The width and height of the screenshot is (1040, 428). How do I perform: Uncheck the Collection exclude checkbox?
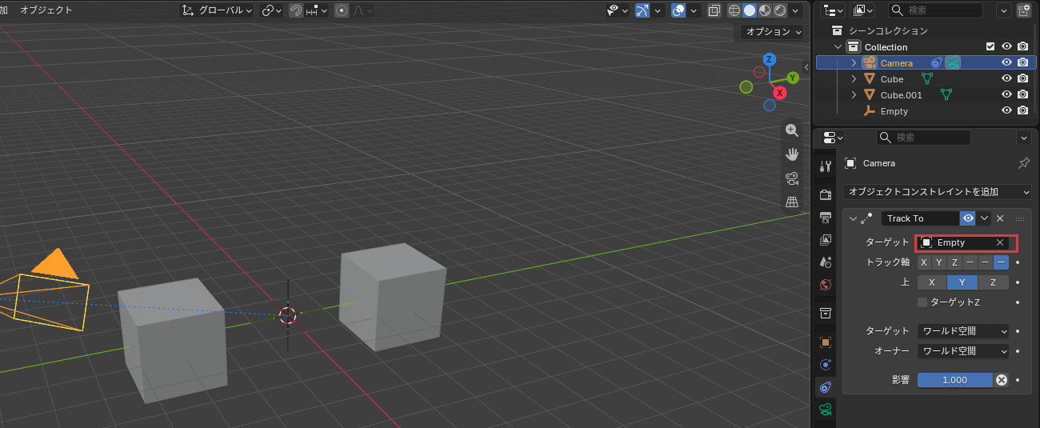tap(991, 46)
